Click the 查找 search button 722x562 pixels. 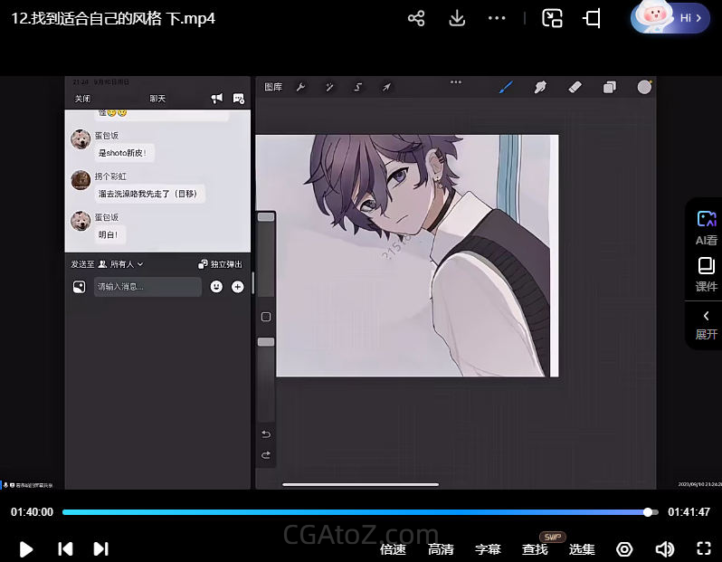click(535, 549)
